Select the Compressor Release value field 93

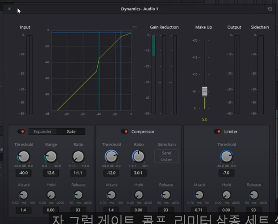[x=166, y=210]
